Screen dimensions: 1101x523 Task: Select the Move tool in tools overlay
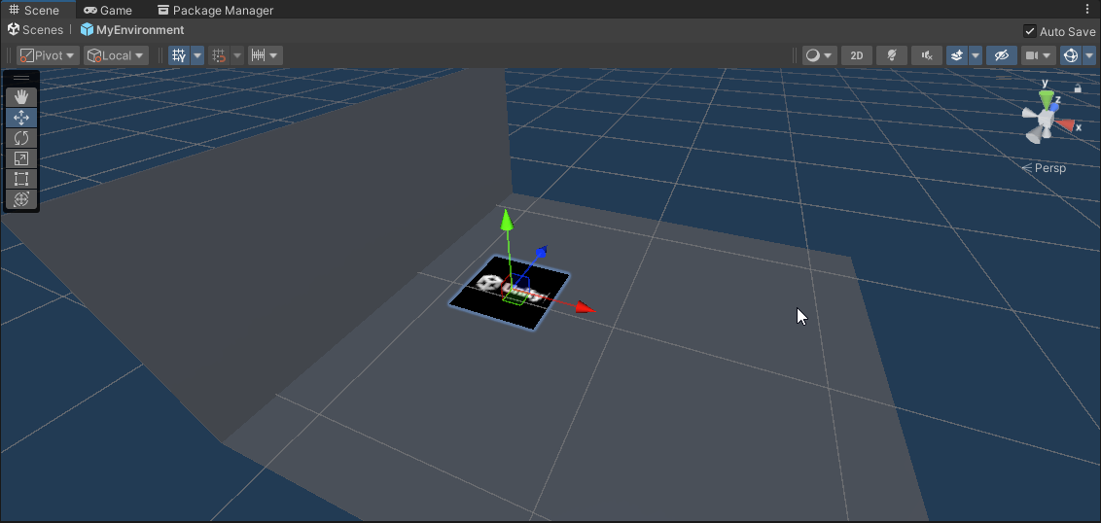(x=21, y=118)
